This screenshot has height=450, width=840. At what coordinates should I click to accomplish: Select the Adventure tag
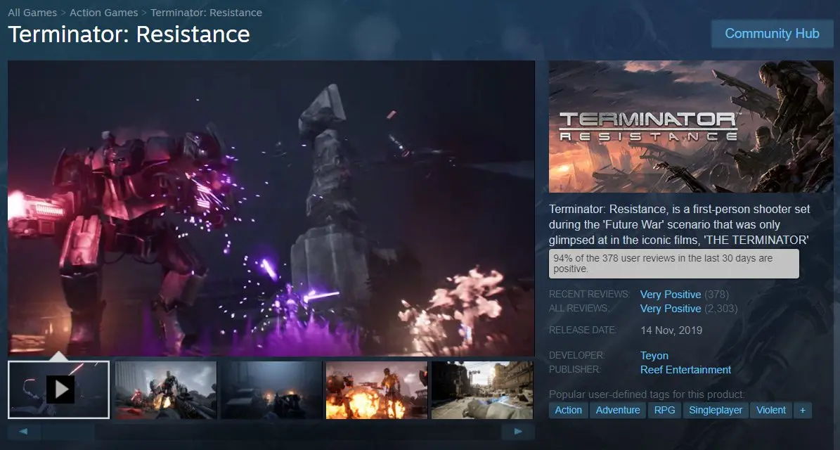pos(617,410)
